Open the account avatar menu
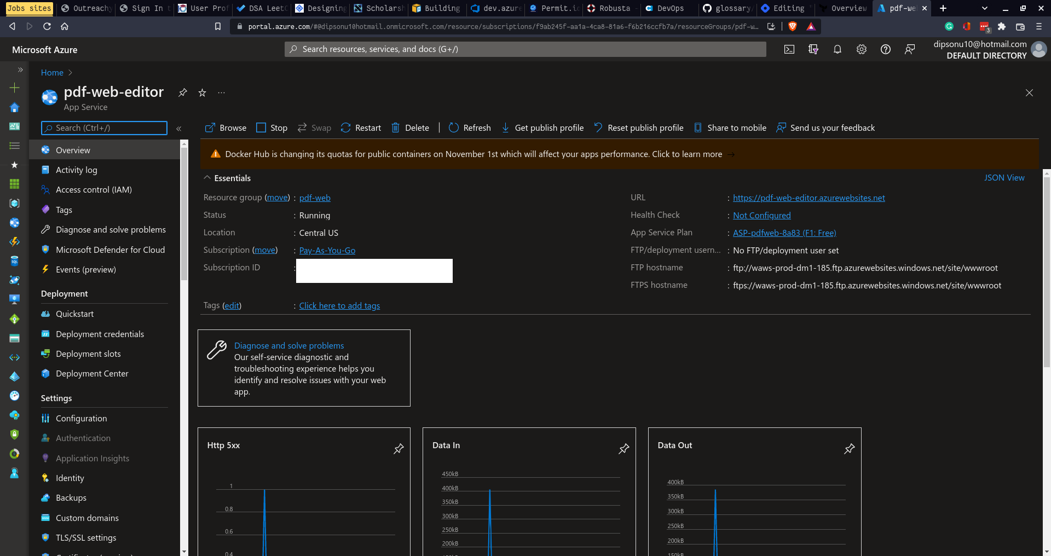 pos(1038,50)
